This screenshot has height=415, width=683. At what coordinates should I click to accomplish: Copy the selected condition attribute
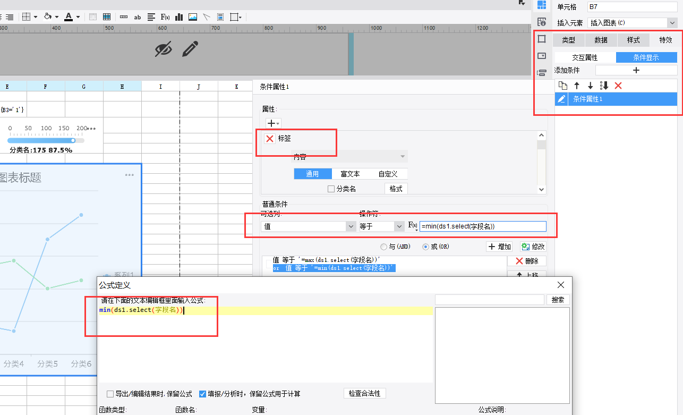(563, 86)
